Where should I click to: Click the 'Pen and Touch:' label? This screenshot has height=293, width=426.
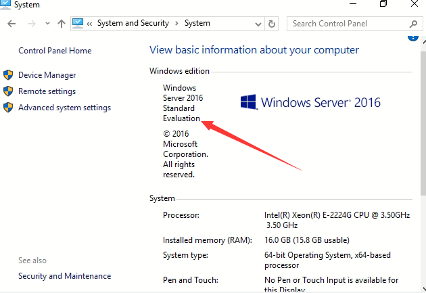pos(191,280)
